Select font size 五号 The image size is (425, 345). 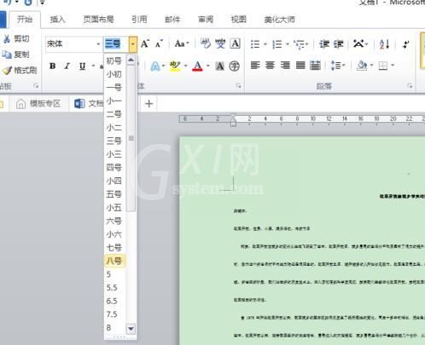pos(115,194)
